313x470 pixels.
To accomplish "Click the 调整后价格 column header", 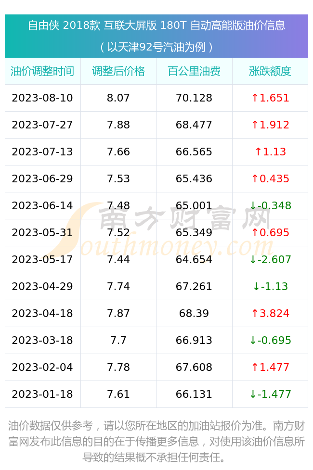I will pyautogui.click(x=118, y=71).
